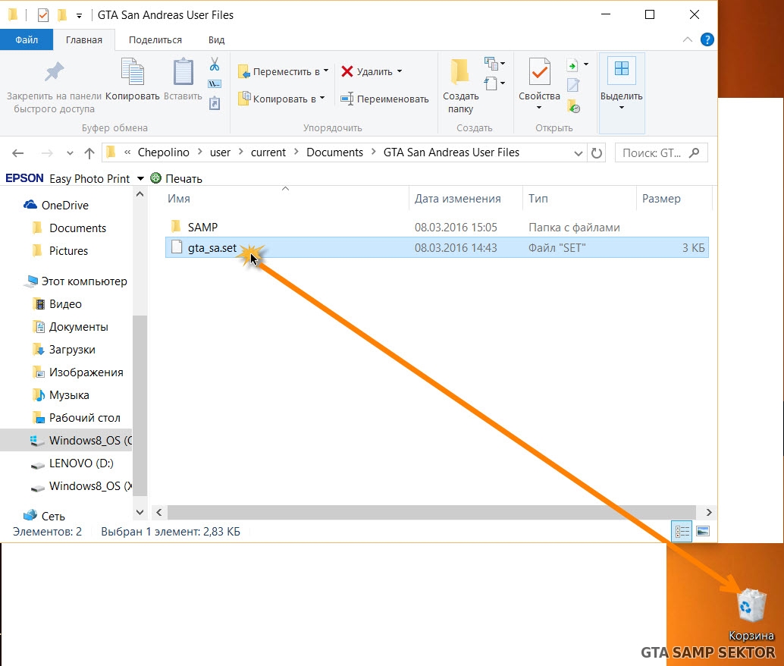This screenshot has height=666, width=784.
Task: Click the search magnifier icon
Action: click(694, 152)
